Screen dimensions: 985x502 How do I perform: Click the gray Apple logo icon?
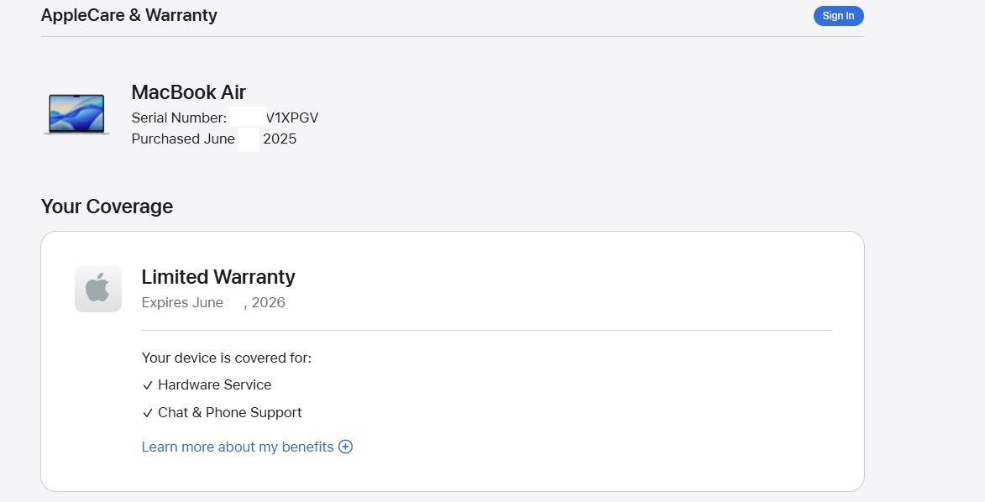(x=98, y=289)
